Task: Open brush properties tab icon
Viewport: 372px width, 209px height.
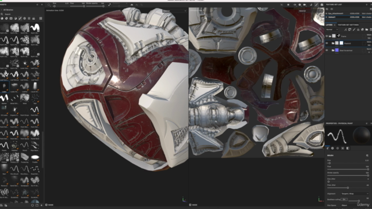Action: (328, 148)
